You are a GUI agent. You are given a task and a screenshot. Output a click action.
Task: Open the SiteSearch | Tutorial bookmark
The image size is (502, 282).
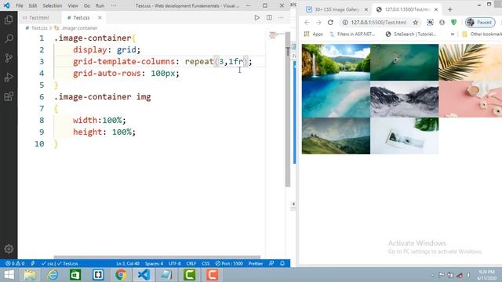pos(411,34)
